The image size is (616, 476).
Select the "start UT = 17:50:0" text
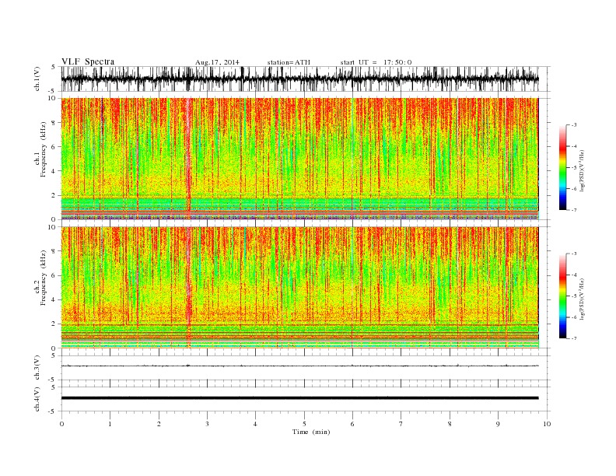tap(376, 62)
